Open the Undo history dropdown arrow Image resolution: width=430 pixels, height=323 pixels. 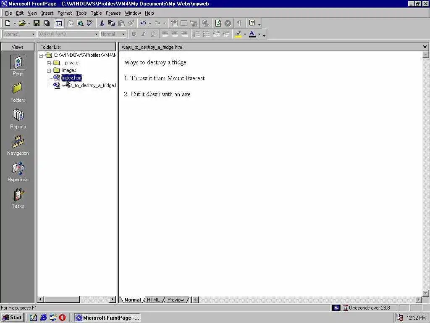150,24
